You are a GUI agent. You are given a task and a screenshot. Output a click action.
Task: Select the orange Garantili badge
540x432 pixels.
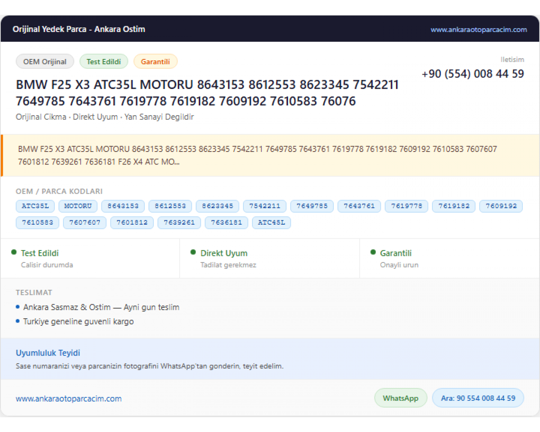click(x=155, y=62)
